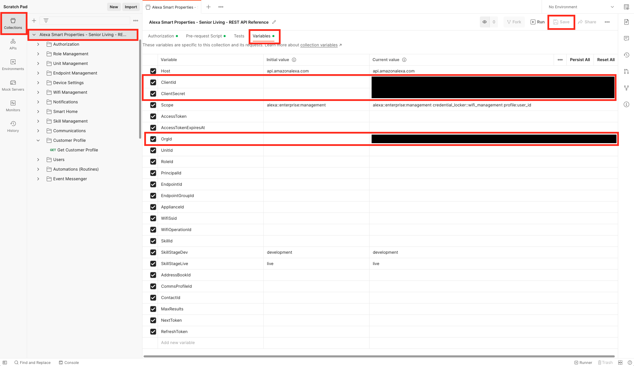Viewport: 634px width, 366px height.
Task: Open the pull requests icon in the right sidebar
Action: (x=626, y=71)
